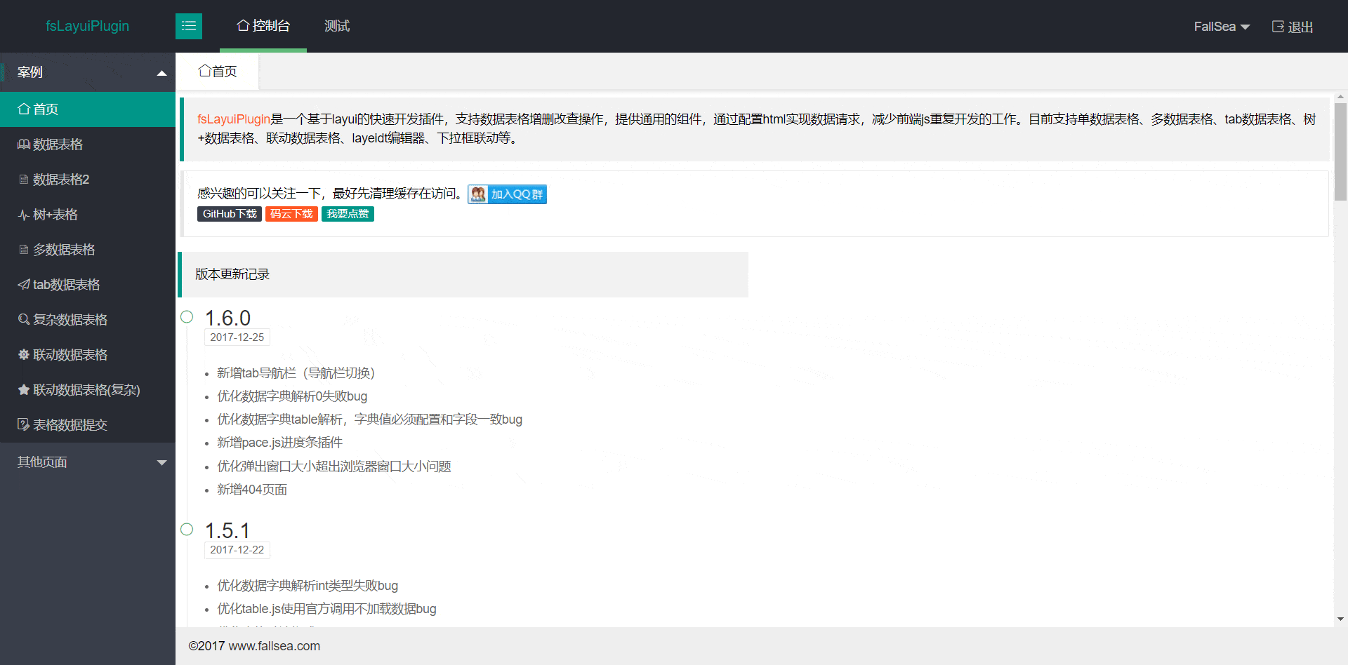This screenshot has height=665, width=1348.
Task: Click the gear icon beside 联动数据表格
Action: 24,355
